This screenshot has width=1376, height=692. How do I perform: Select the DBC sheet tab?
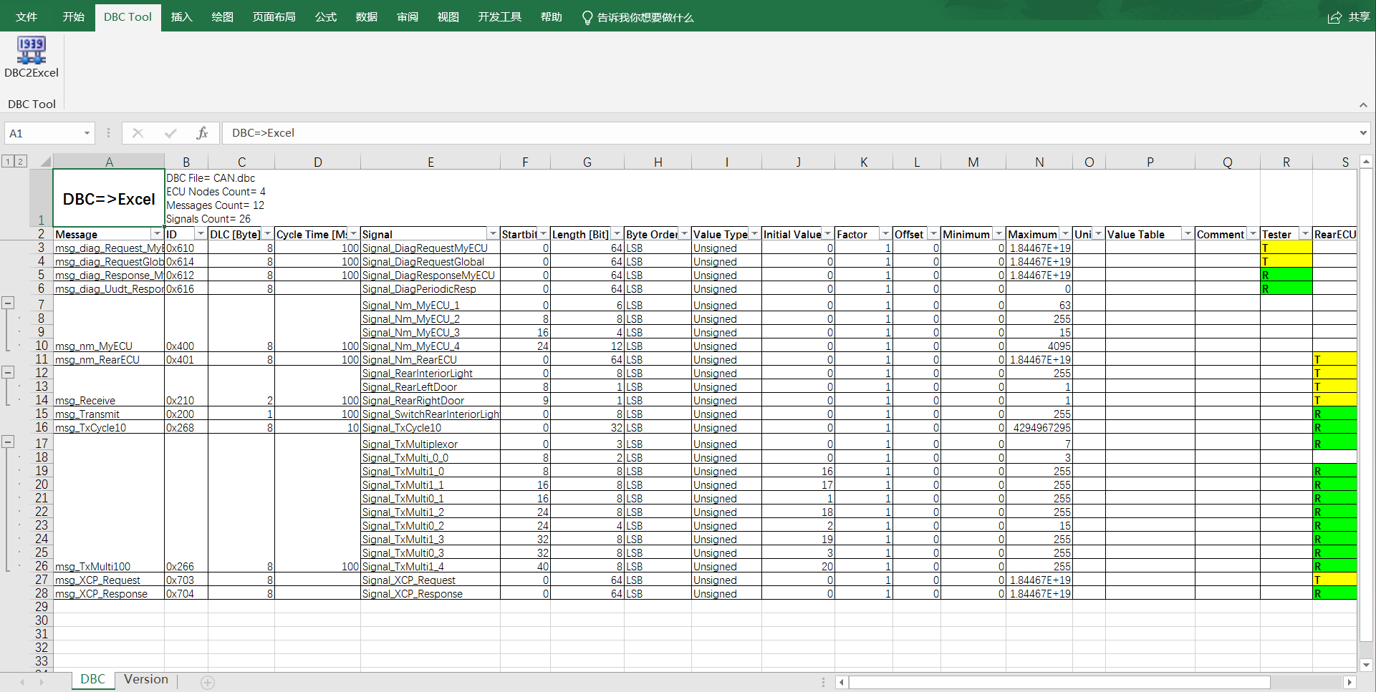[x=93, y=680]
